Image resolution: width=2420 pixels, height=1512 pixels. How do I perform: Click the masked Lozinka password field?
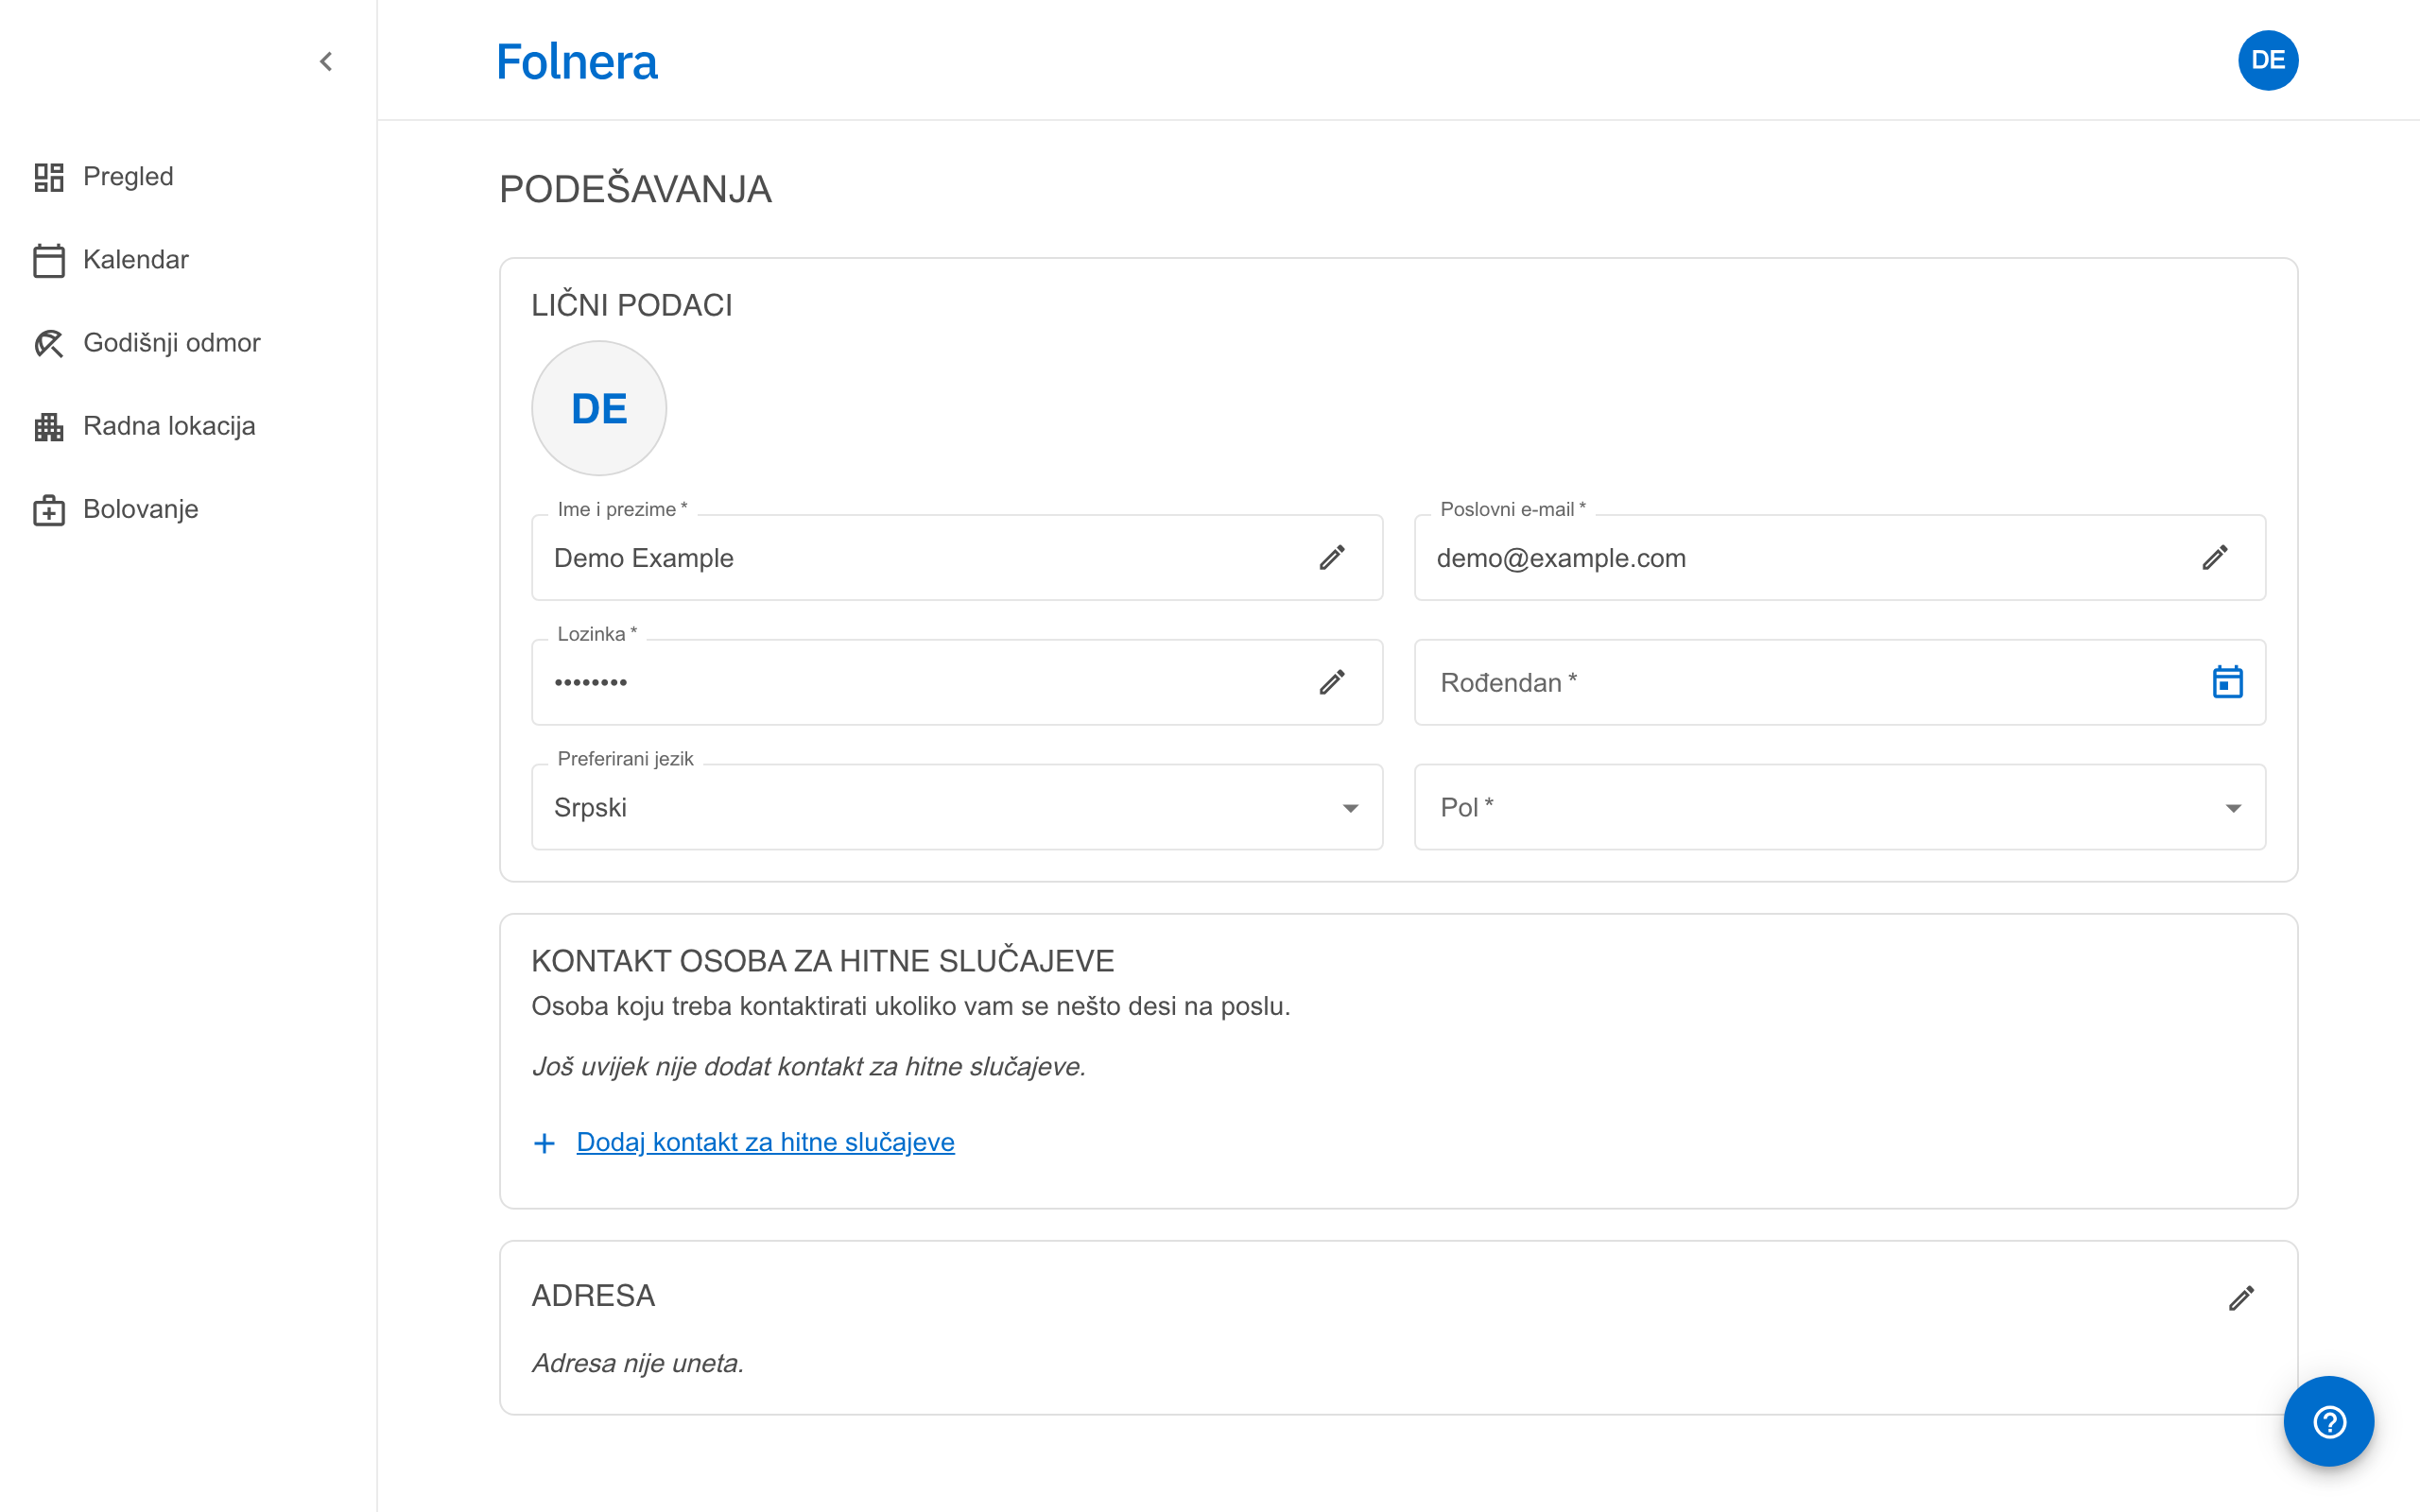pyautogui.click(x=957, y=682)
